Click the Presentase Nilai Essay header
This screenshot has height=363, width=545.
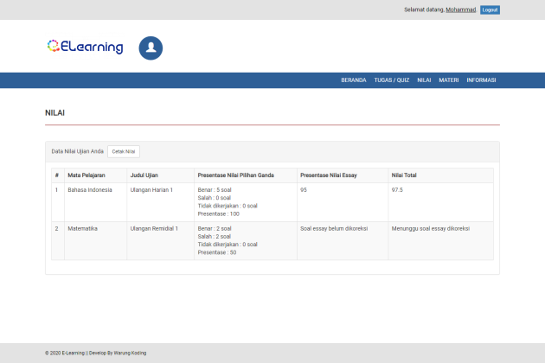pos(329,175)
